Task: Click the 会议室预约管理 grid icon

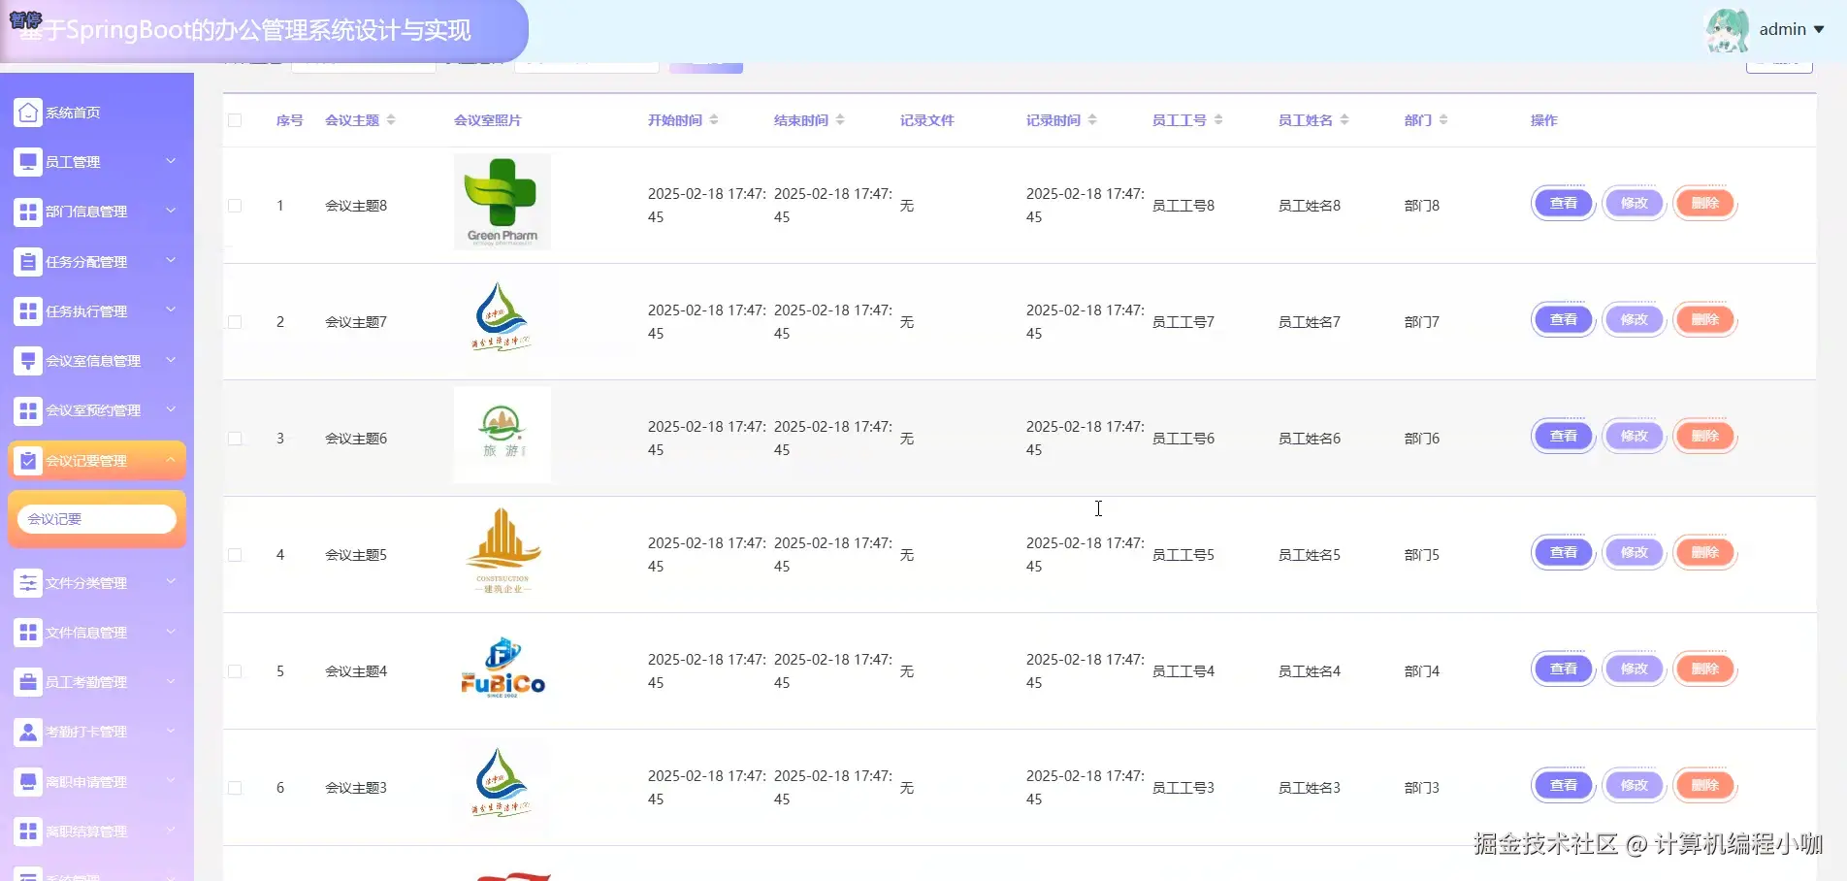Action: point(28,410)
